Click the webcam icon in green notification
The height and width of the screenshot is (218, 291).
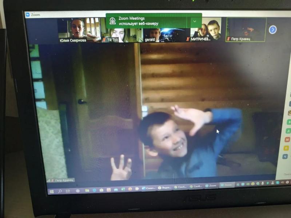coord(112,21)
